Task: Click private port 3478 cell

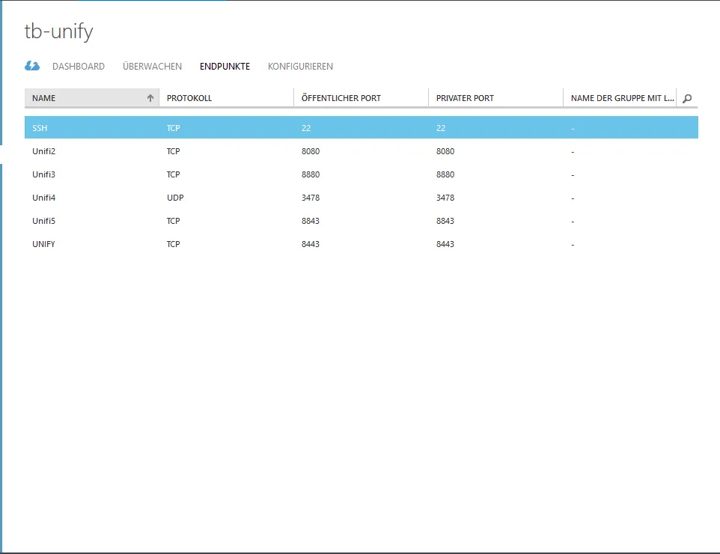Action: click(x=445, y=198)
